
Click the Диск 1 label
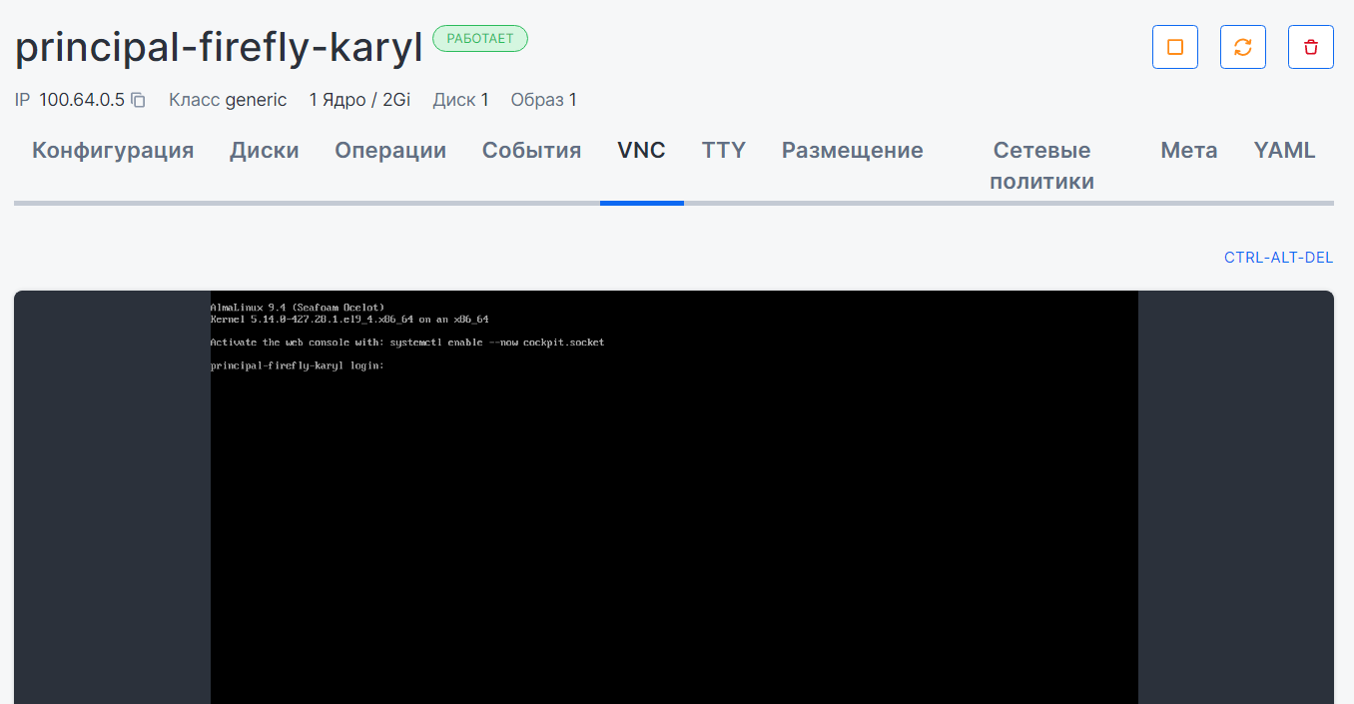(460, 100)
